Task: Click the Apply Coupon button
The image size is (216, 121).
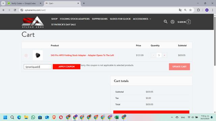Action: click(66, 67)
